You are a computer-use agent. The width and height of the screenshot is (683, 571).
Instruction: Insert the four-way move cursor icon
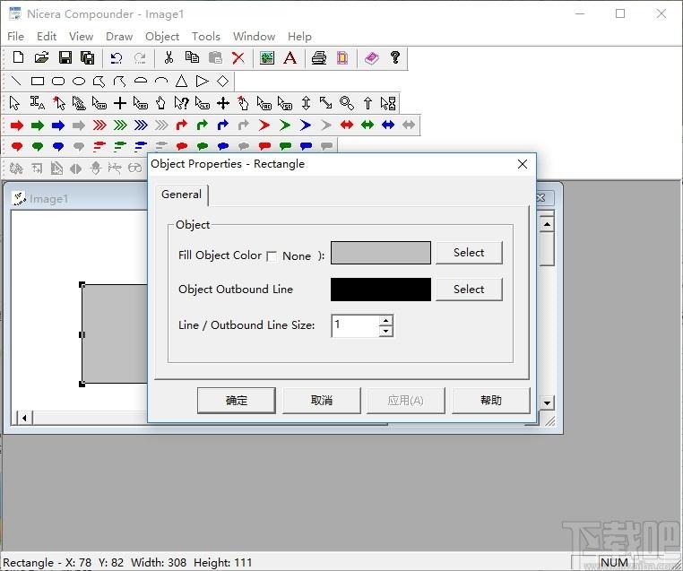(223, 103)
